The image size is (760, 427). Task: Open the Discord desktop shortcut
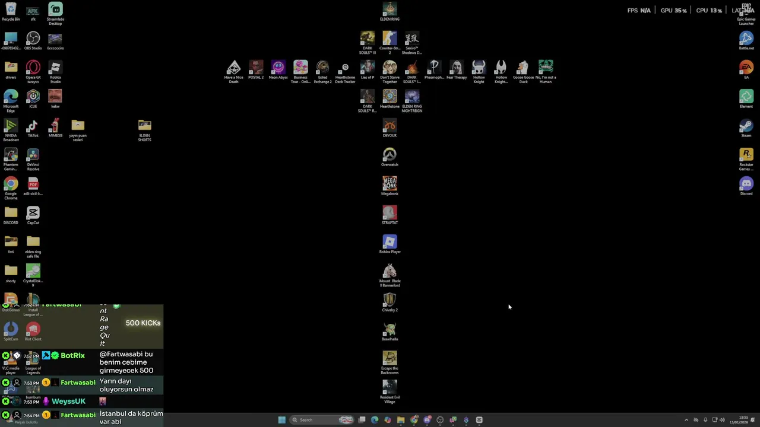pyautogui.click(x=746, y=186)
